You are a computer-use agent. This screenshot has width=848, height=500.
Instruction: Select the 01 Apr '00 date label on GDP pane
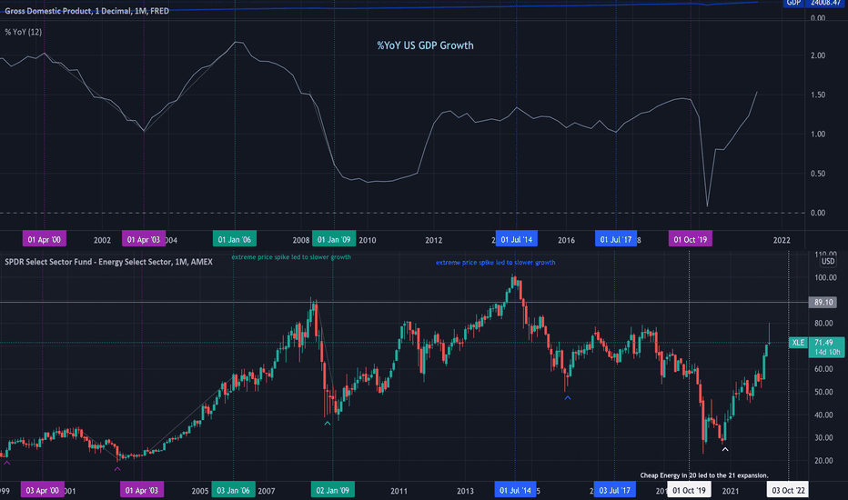click(45, 239)
